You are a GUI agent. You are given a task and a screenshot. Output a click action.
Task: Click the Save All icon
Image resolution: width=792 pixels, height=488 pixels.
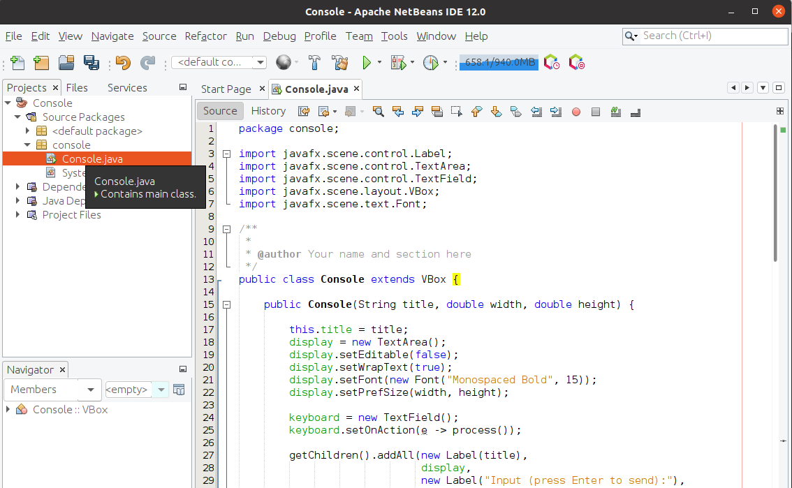[91, 63]
